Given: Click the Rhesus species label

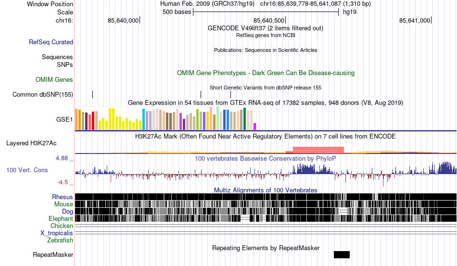Looking at the screenshot, I should pyautogui.click(x=63, y=197).
